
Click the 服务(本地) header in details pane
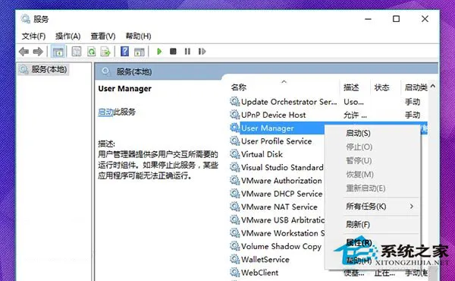(x=134, y=72)
